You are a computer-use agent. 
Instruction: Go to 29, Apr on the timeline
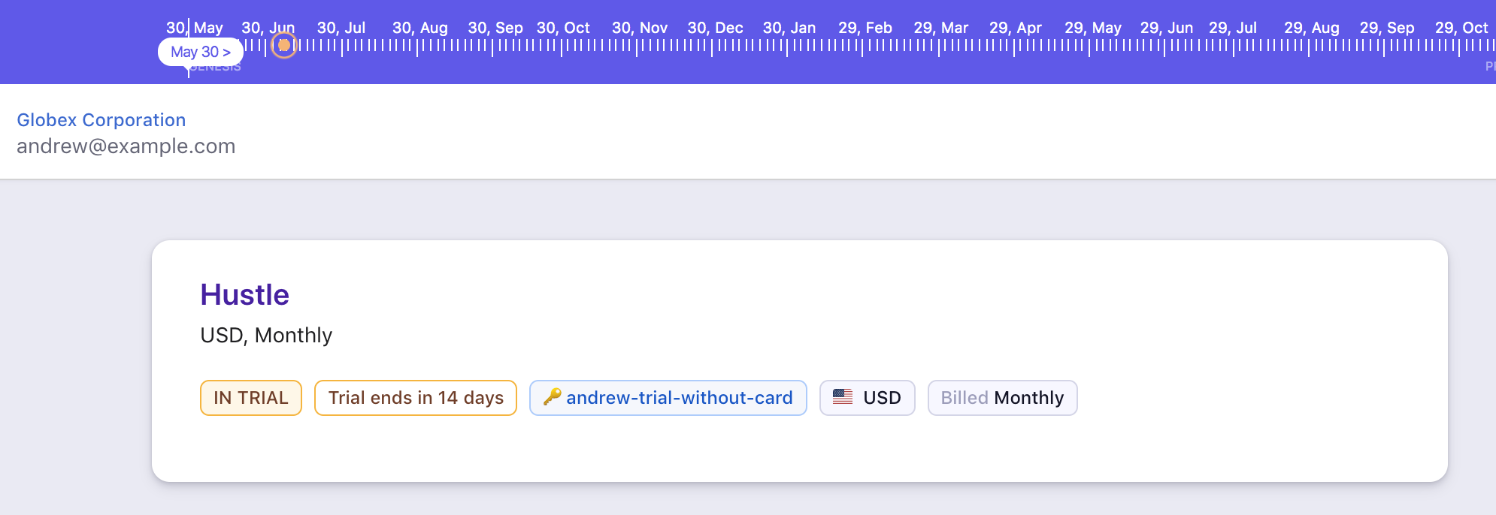coord(1015,29)
